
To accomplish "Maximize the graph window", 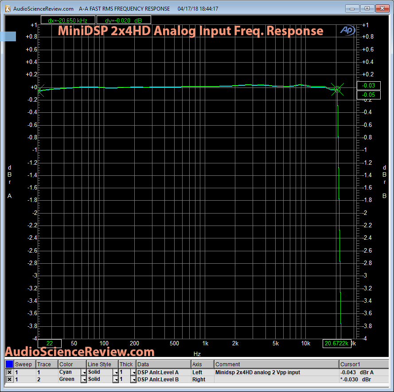I will click(367, 8).
